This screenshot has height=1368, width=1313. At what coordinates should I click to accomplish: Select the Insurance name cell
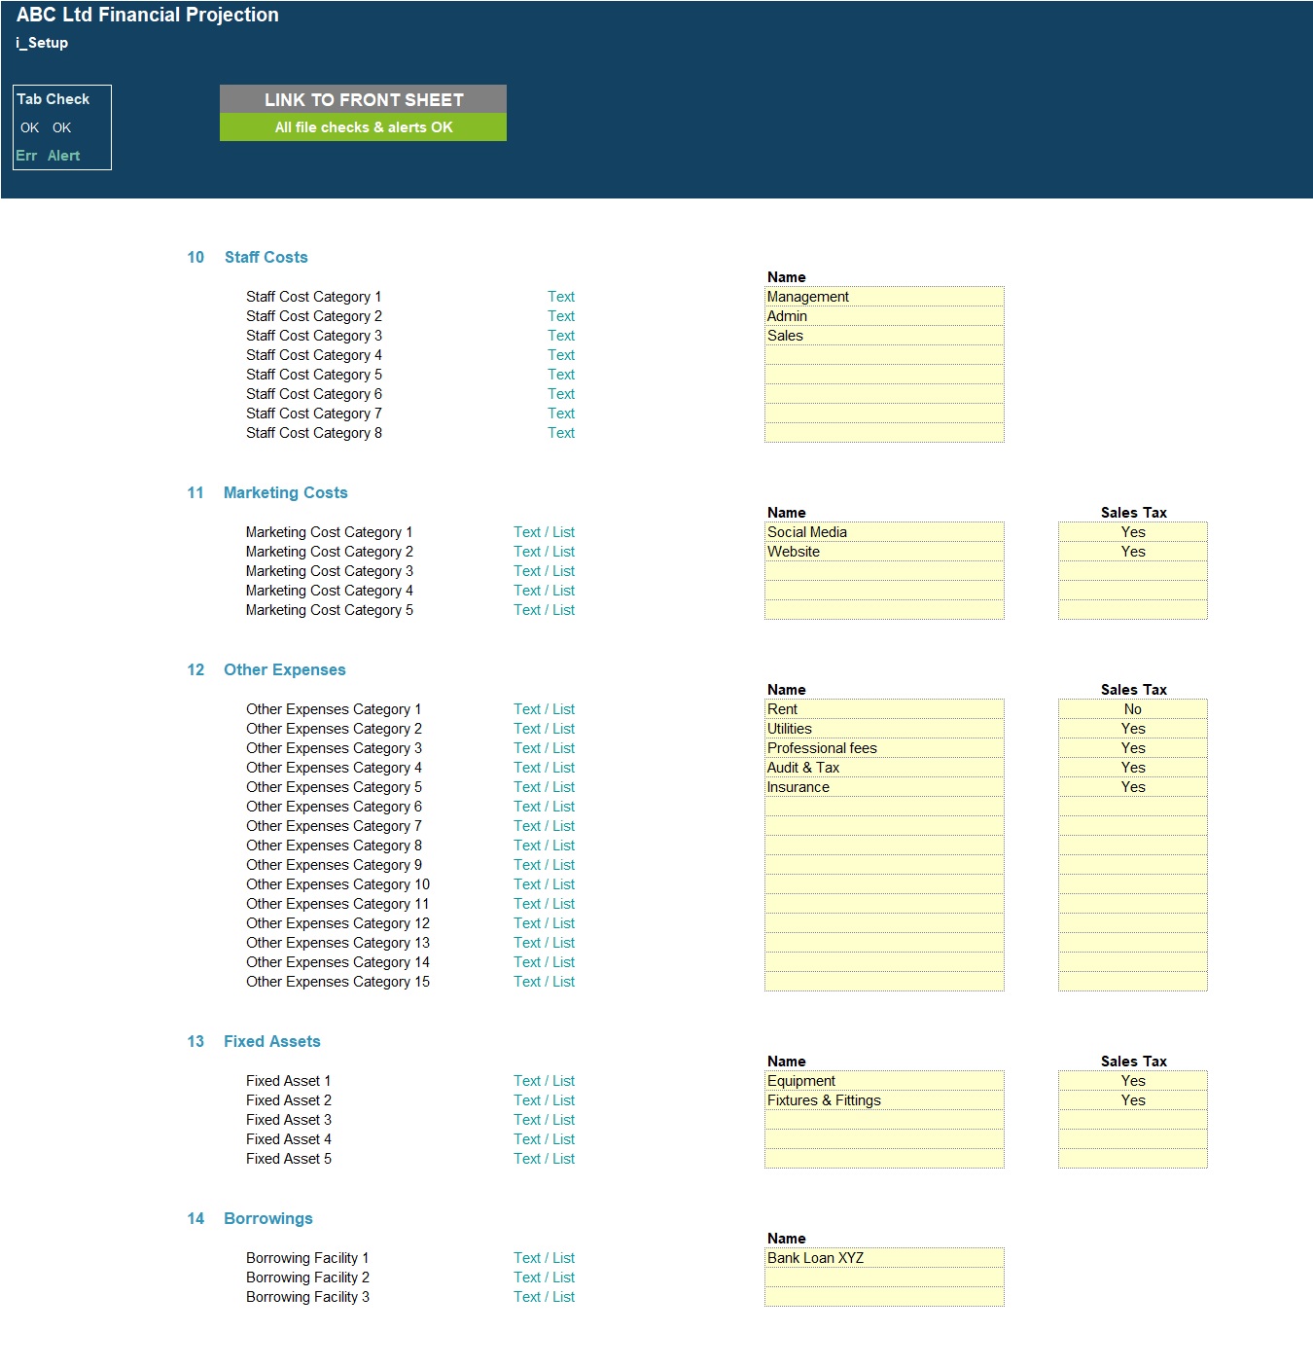[884, 787]
